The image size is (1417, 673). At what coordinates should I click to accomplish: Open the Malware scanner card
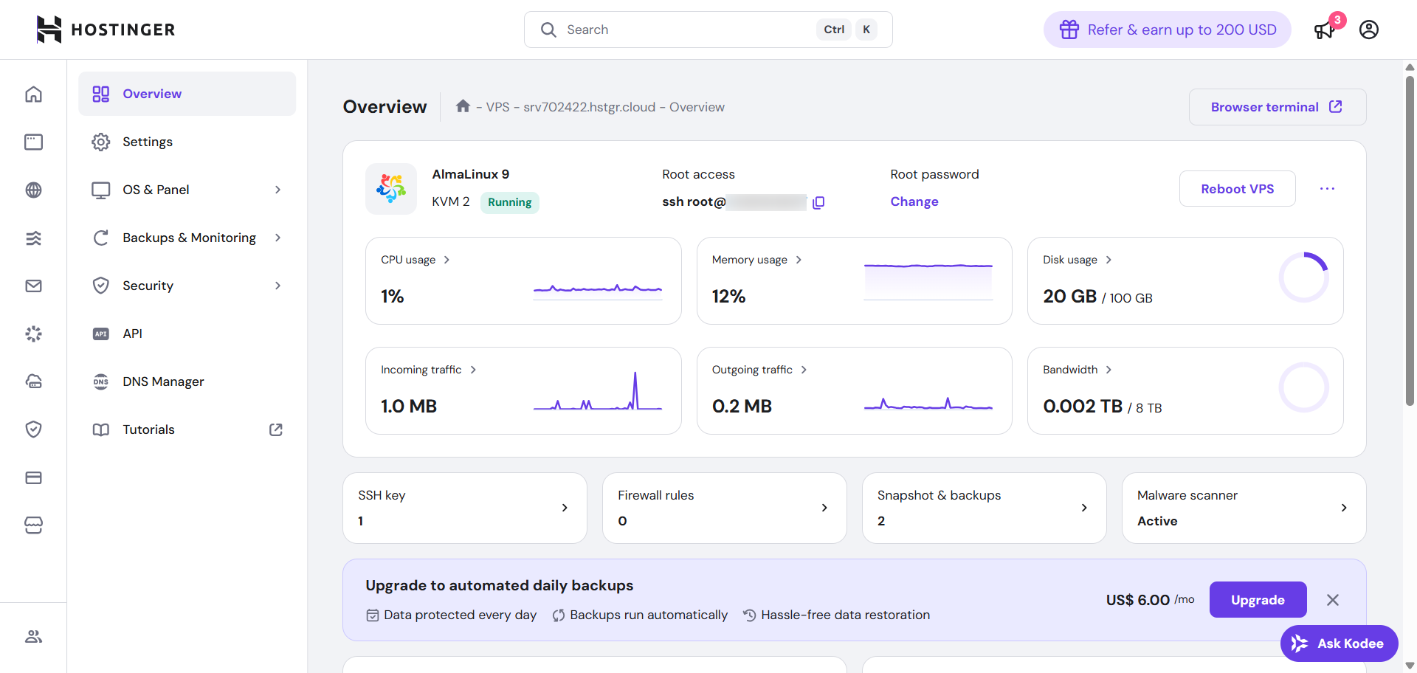click(1244, 508)
